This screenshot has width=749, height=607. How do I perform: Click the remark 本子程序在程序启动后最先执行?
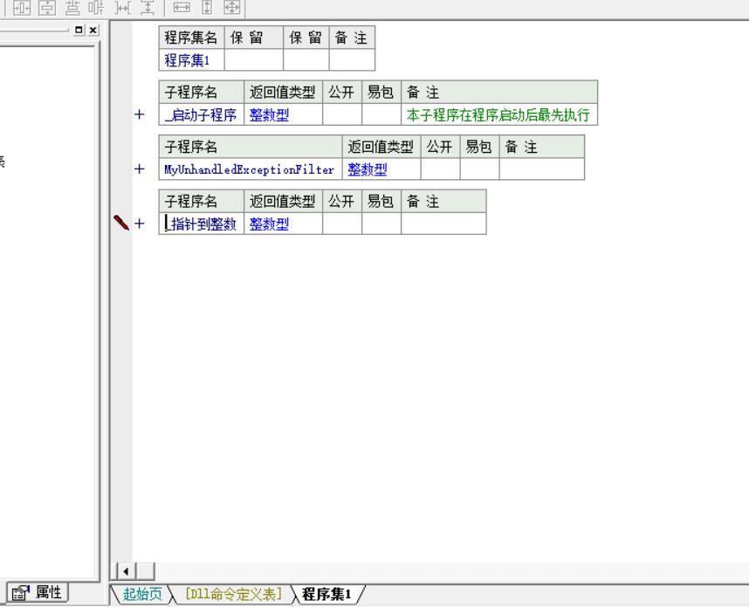498,115
